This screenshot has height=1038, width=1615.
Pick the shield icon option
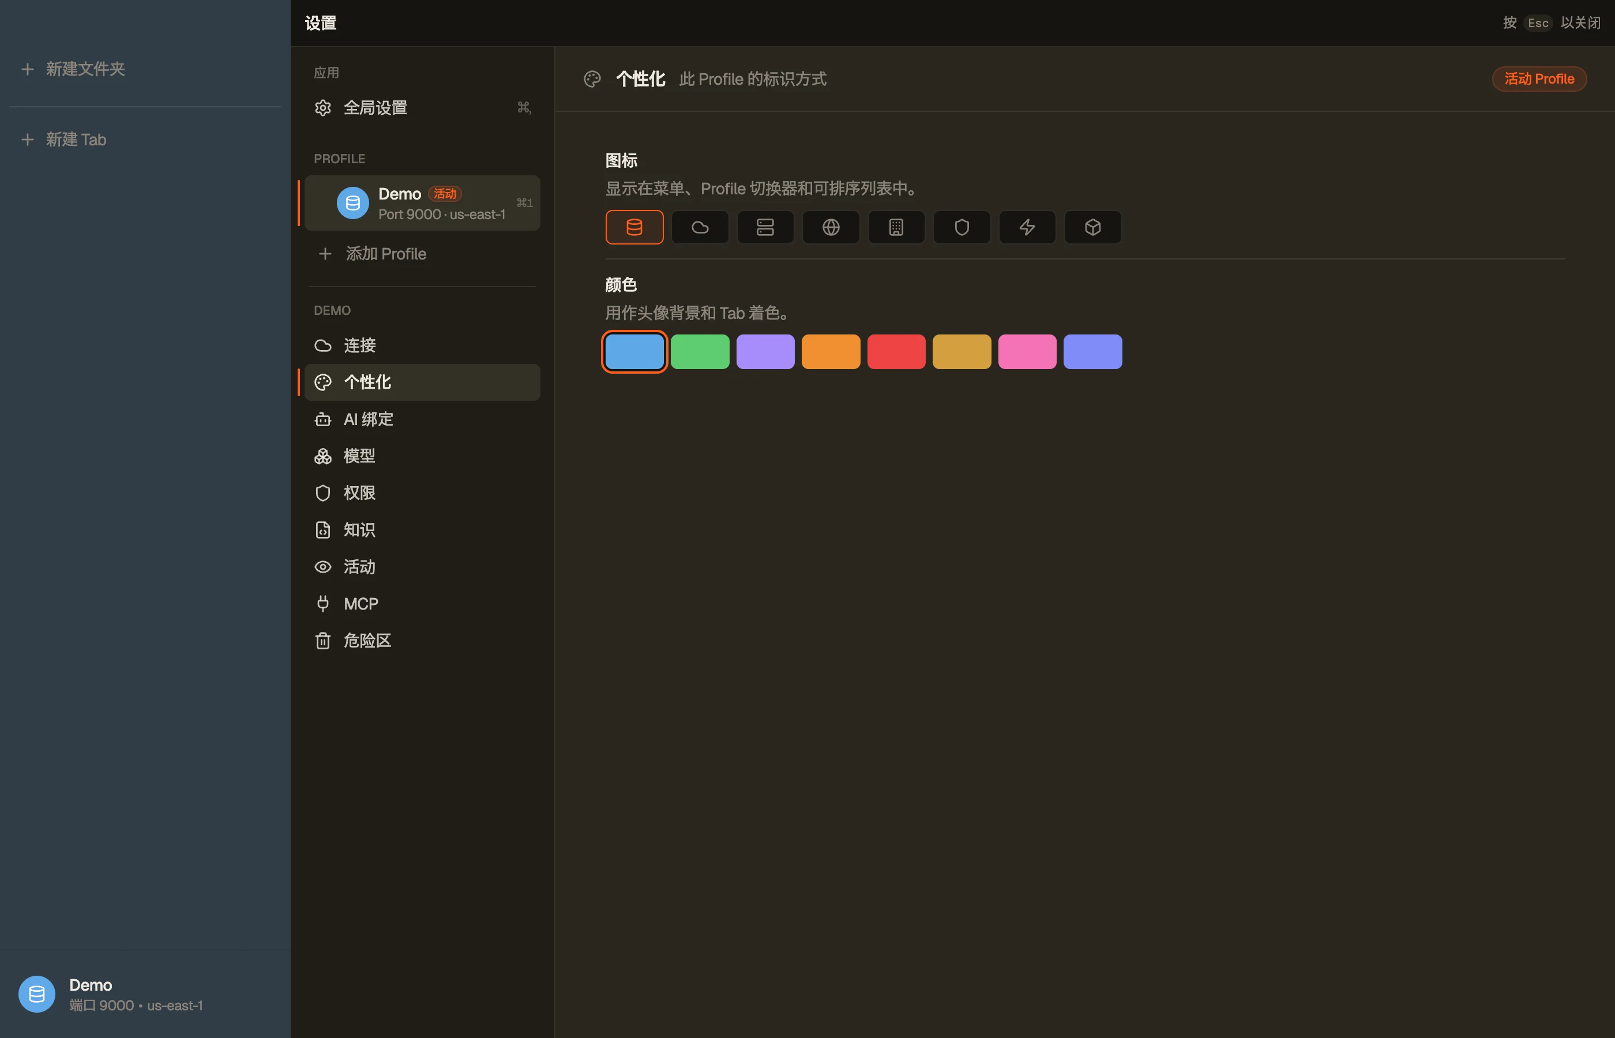[x=961, y=227]
